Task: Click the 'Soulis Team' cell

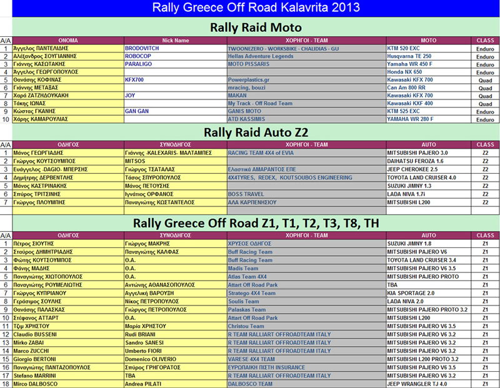Action: tap(306, 302)
